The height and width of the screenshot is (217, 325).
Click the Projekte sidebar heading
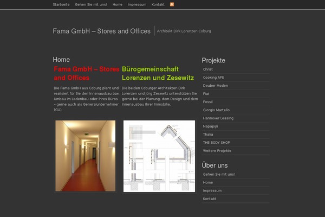[x=213, y=60]
